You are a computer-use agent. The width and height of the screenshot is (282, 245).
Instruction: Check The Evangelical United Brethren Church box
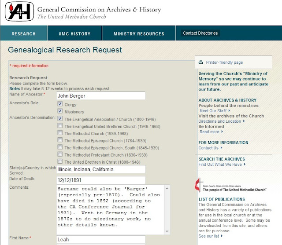click(x=60, y=126)
